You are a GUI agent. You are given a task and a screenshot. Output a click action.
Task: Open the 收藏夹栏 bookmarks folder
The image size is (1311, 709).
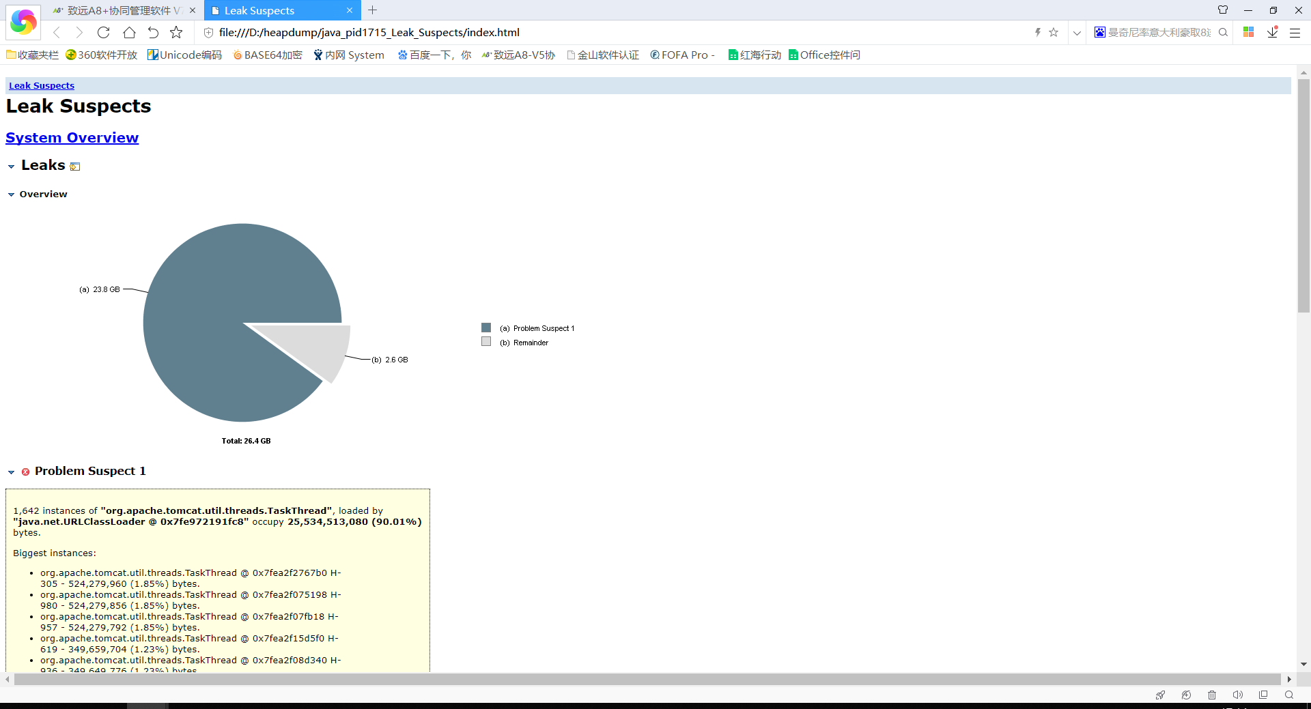(32, 55)
